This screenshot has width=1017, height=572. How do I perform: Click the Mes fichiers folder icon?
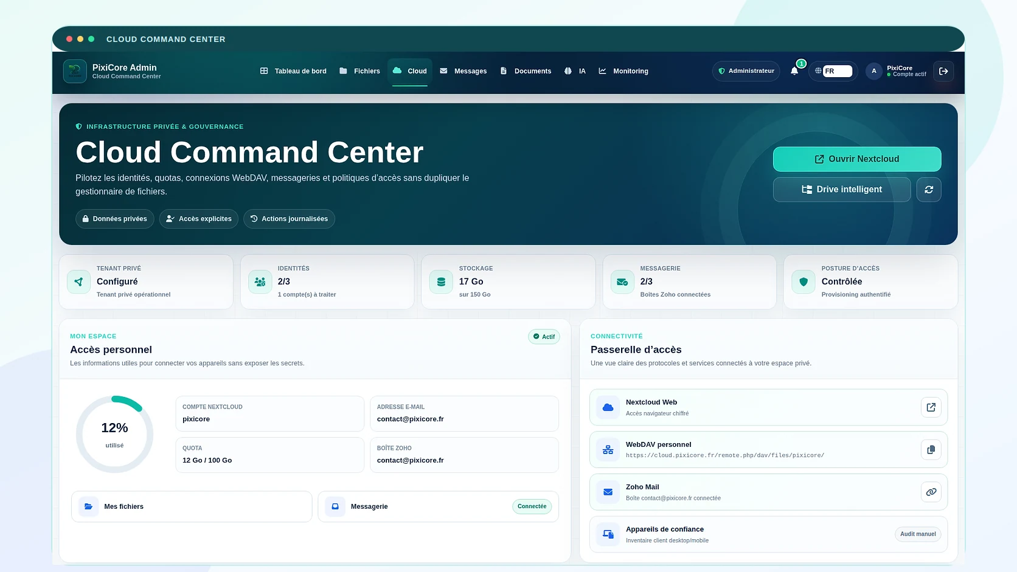click(x=88, y=506)
